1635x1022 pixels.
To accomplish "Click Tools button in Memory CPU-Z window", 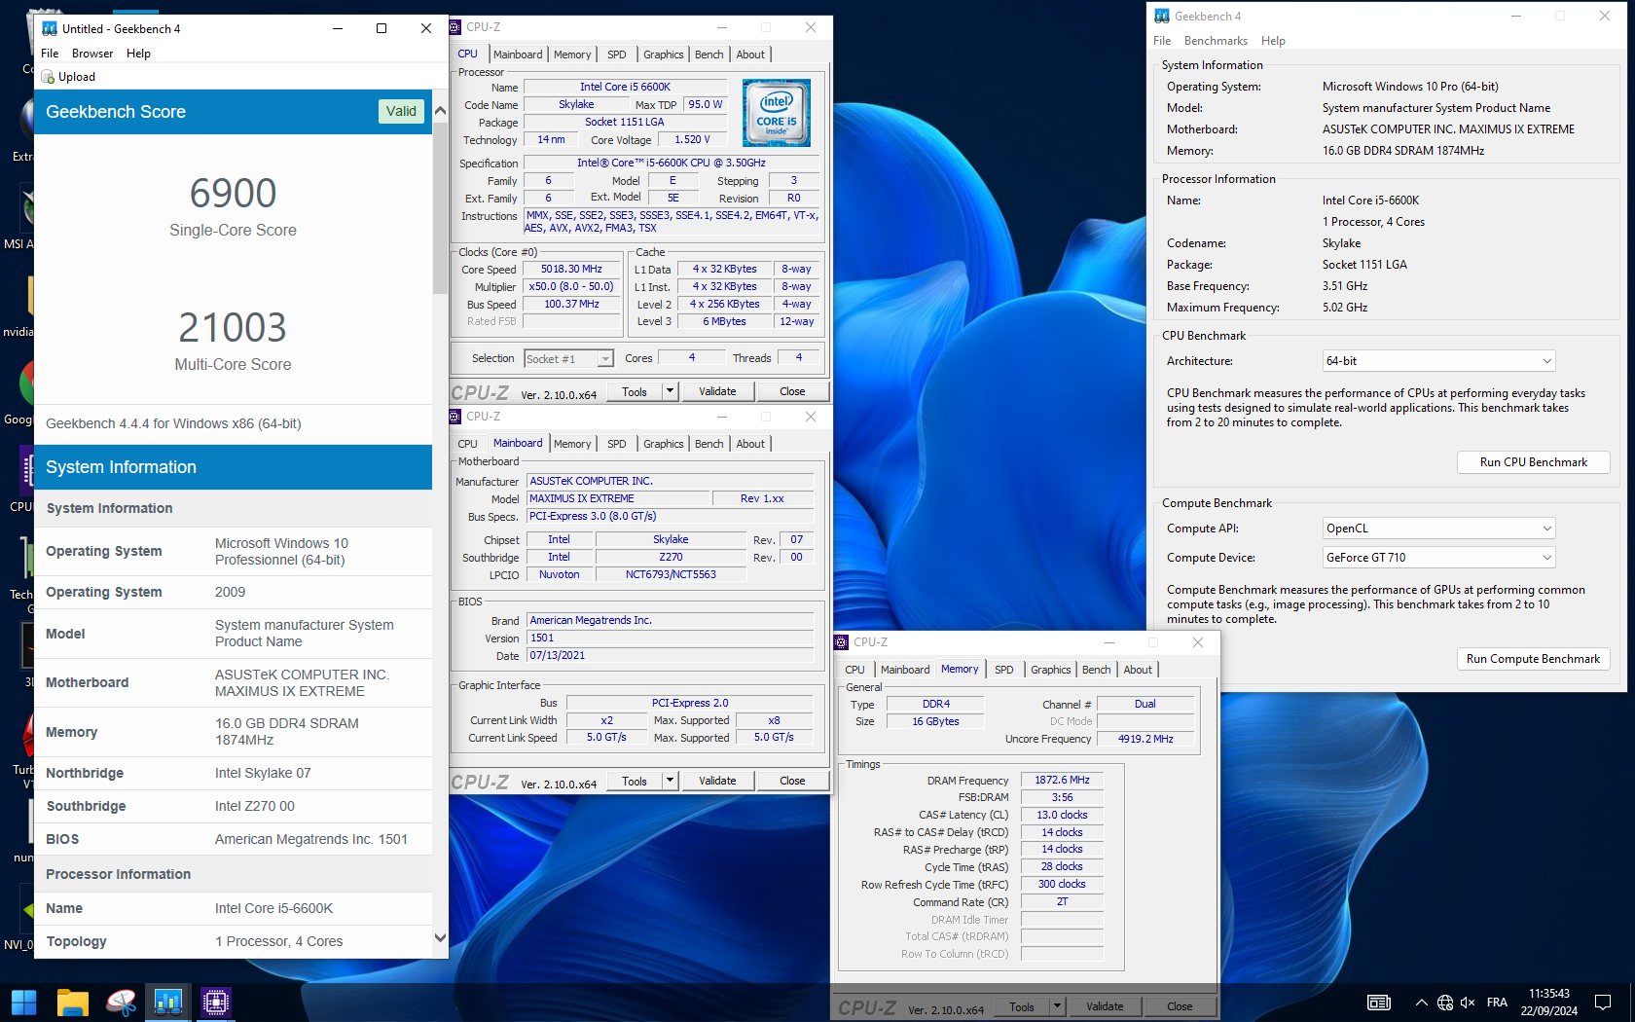I will coord(1022,1006).
